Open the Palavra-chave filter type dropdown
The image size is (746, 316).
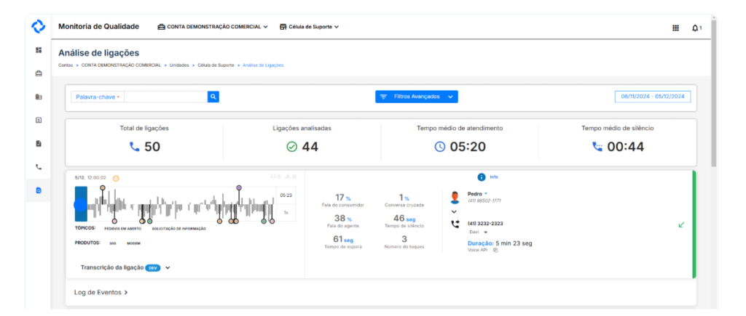[98, 97]
